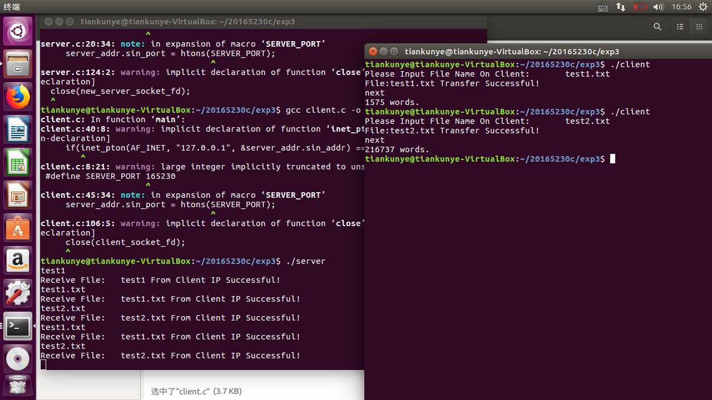
Task: Open LibreOffice Impress from the launcher
Action: [x=18, y=196]
